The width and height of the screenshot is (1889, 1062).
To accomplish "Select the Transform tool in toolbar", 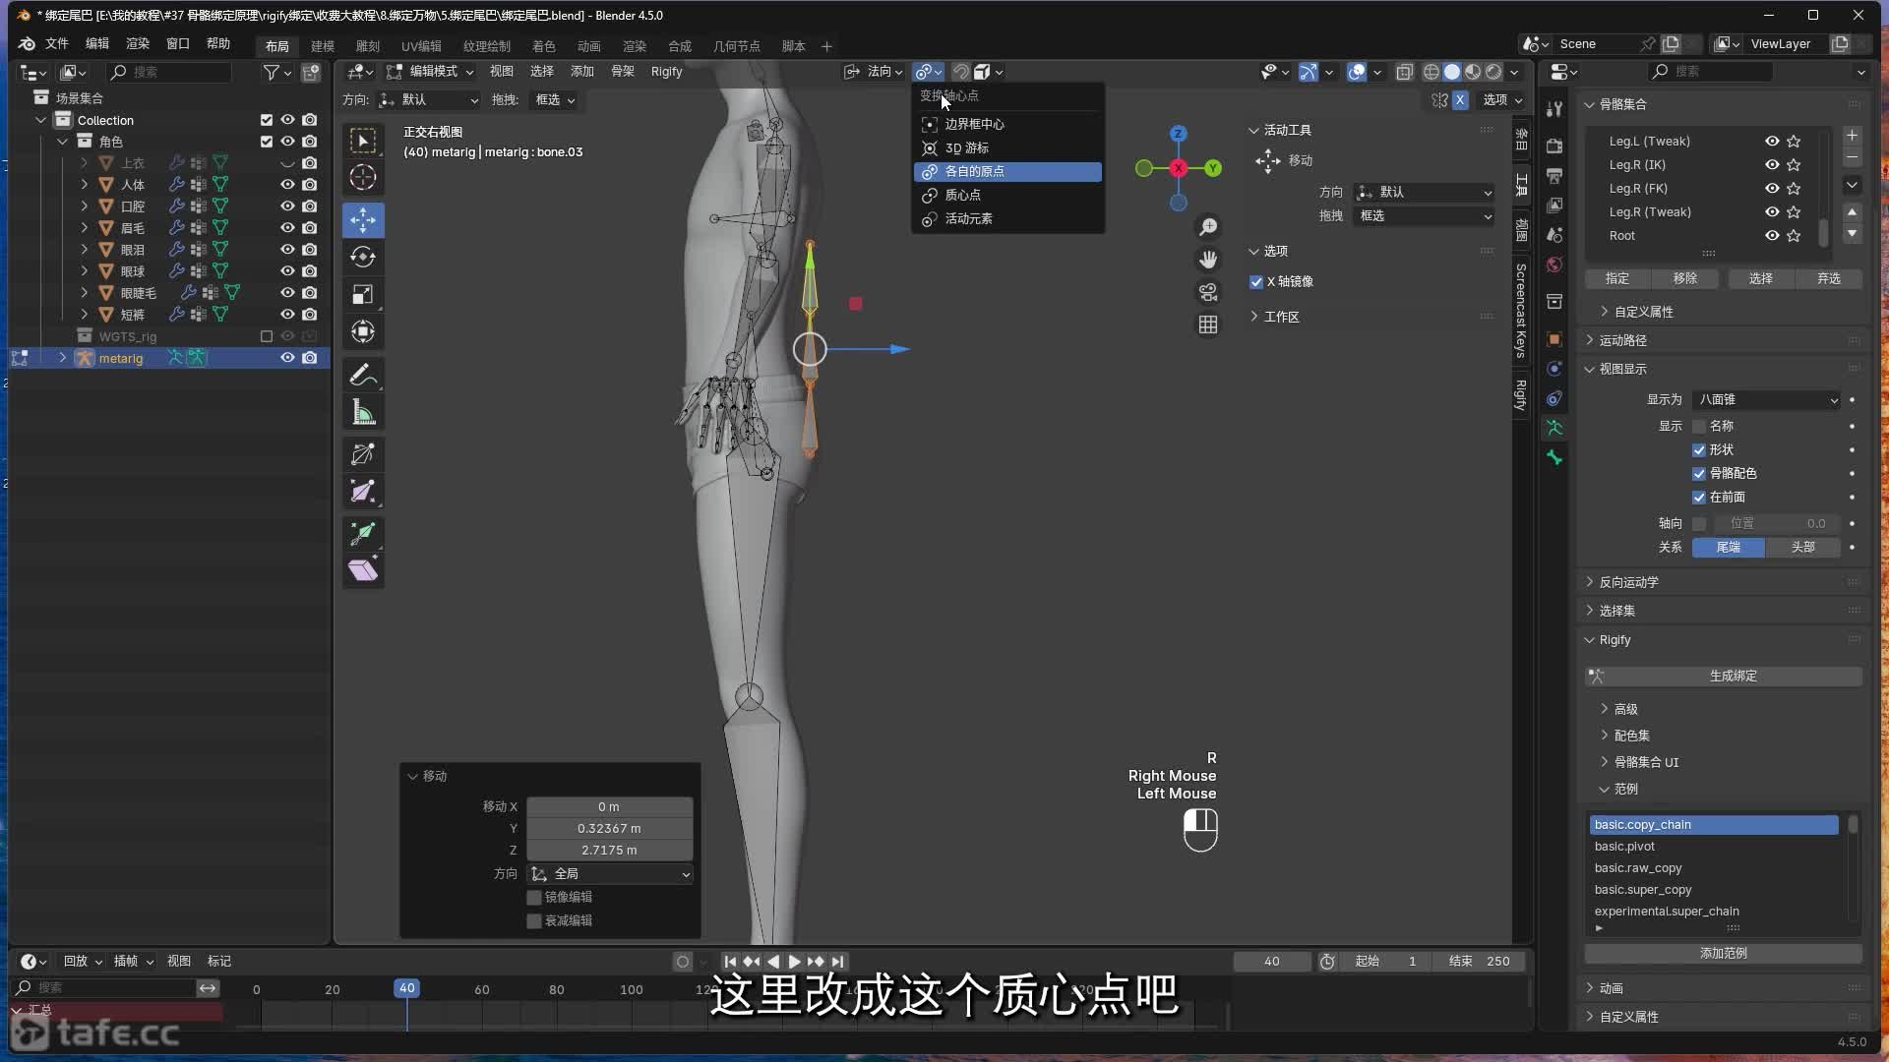I will 363,331.
